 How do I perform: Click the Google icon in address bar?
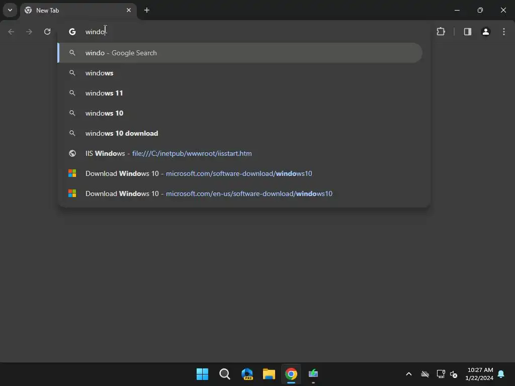72,32
